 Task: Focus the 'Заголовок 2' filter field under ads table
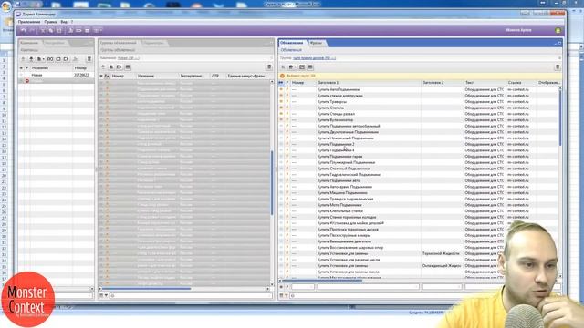tap(442, 287)
